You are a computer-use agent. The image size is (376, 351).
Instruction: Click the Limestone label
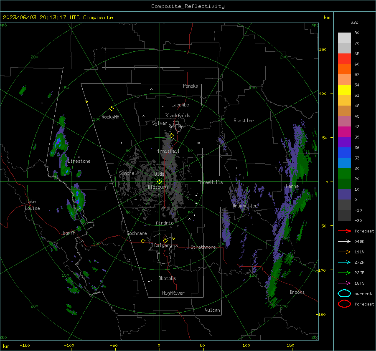tap(79, 161)
